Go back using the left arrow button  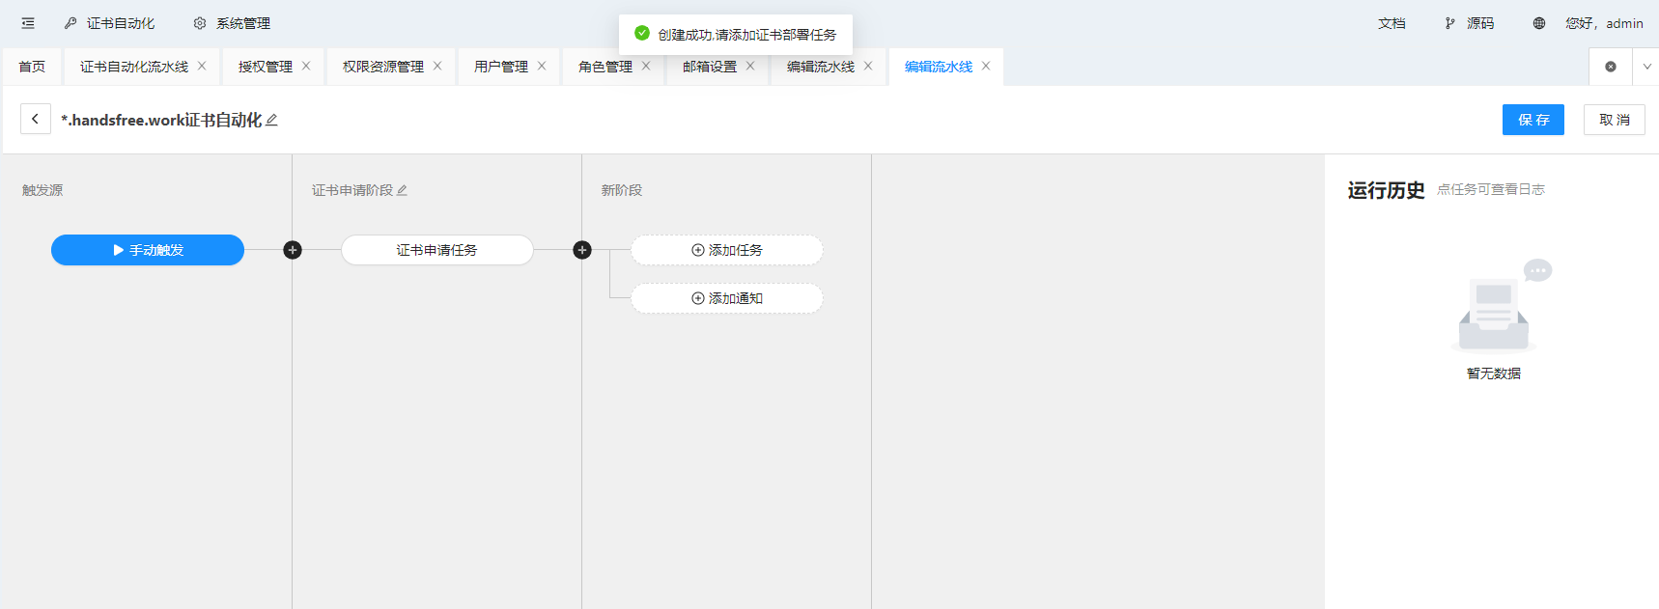pos(36,120)
